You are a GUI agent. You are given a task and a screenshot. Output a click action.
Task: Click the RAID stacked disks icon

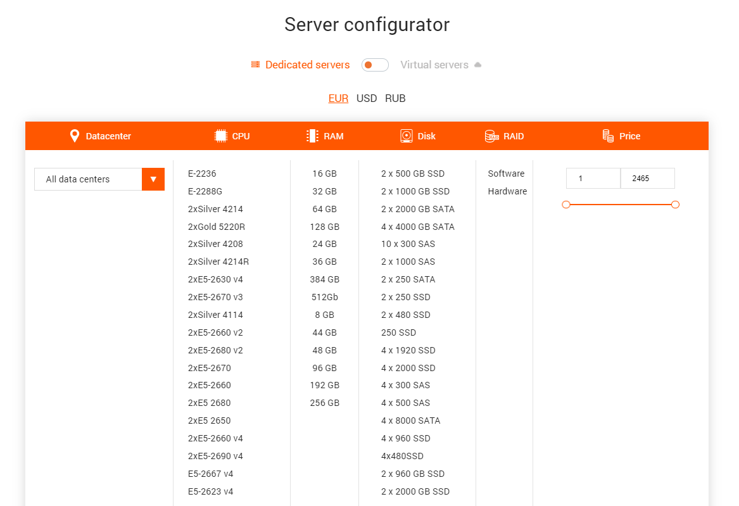click(x=491, y=136)
